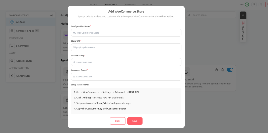Focus the Consumer Secret field

pos(126,77)
